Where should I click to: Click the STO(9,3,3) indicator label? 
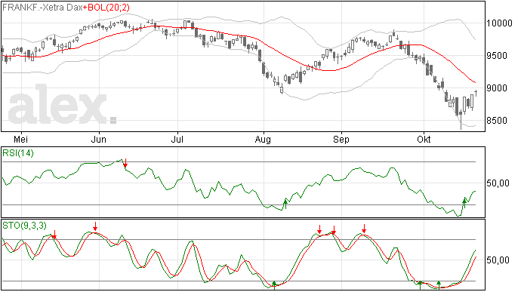point(25,226)
